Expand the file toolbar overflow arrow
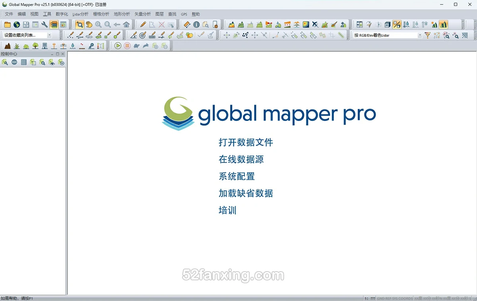477x301 pixels. pyautogui.click(x=70, y=27)
